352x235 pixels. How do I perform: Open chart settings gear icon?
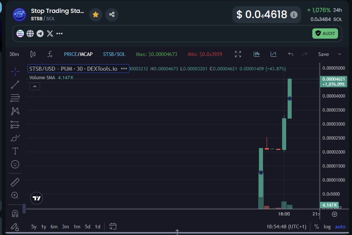tap(334, 214)
